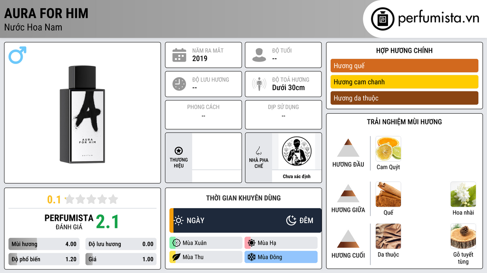Screen dimensions: 487x273
Task: Click the clock icon for Độ lưu hương
Action: pos(179,84)
